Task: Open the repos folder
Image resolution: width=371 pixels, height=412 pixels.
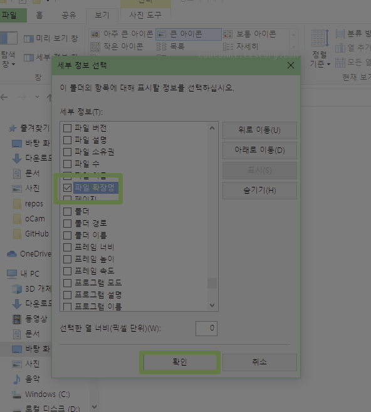Action: click(x=28, y=204)
